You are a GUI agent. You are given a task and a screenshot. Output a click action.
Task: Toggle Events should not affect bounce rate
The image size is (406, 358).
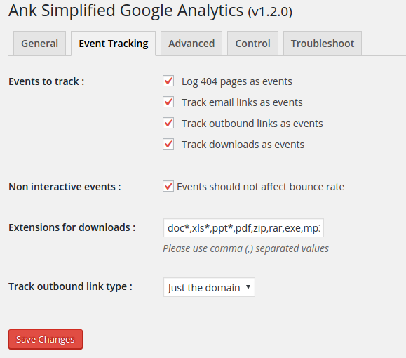[168, 187]
